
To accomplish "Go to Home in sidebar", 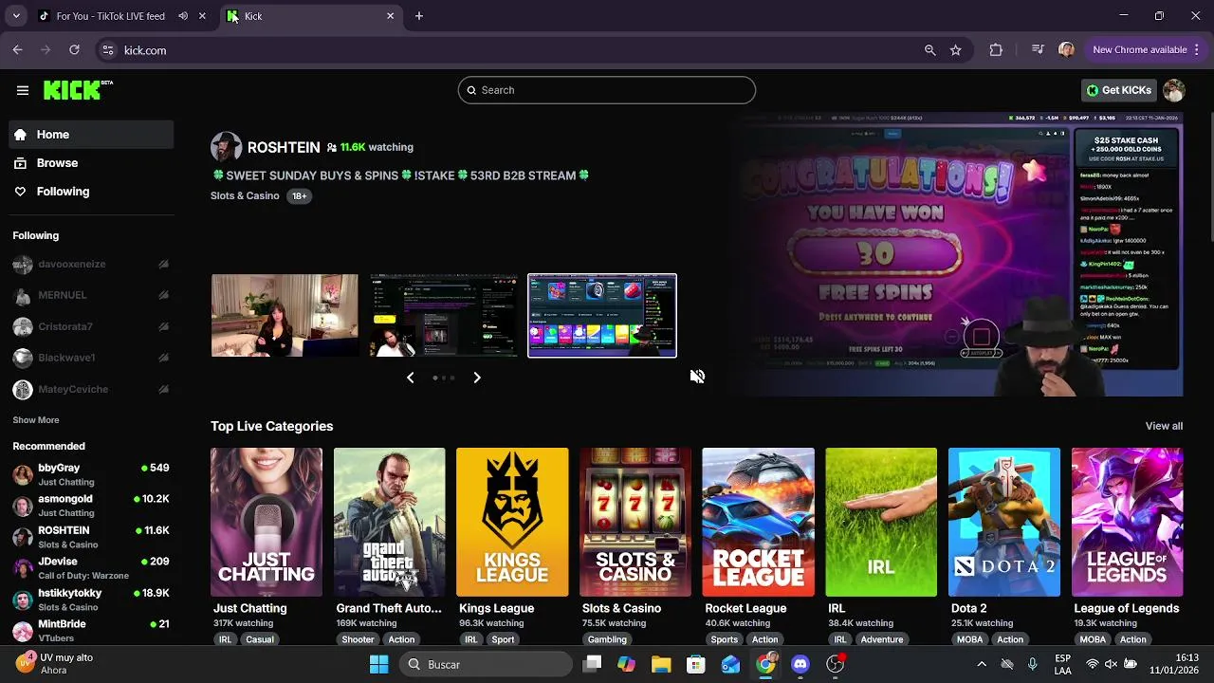I will pos(91,135).
